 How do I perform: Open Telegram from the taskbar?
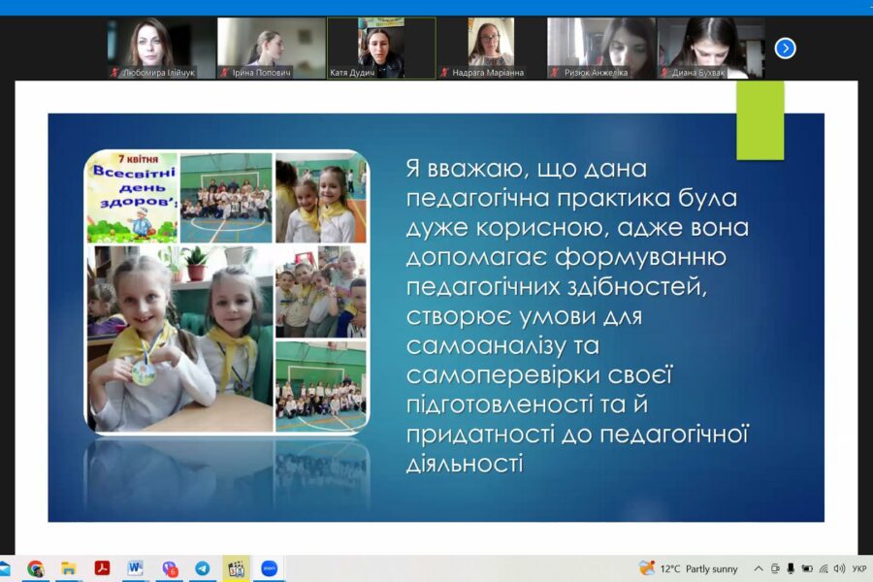pos(202,568)
